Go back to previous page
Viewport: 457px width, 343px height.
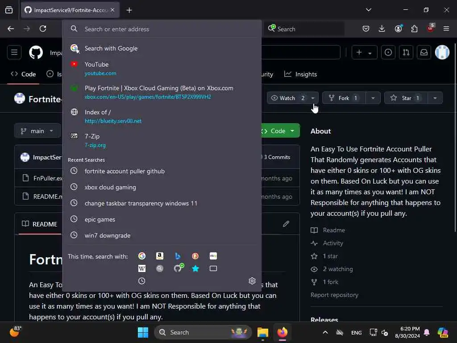[x=11, y=29]
